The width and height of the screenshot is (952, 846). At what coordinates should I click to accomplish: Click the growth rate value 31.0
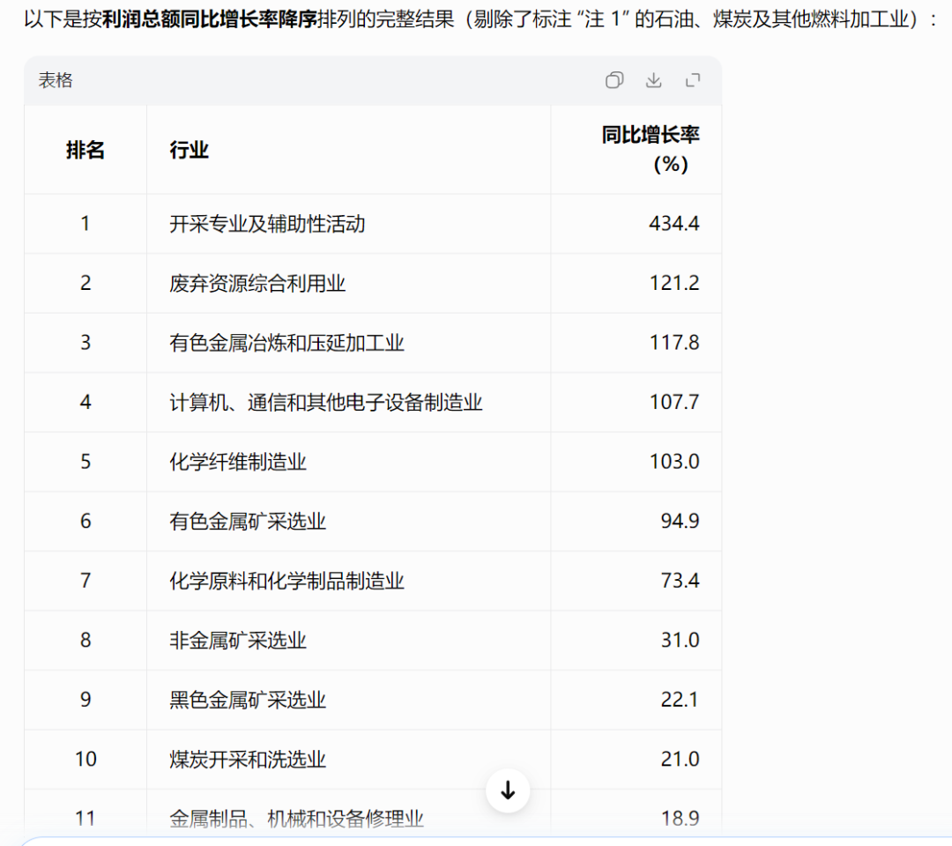680,640
